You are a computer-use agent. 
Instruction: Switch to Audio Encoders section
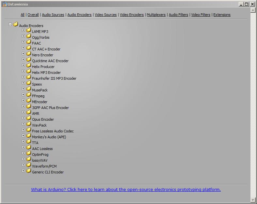click(x=80, y=15)
